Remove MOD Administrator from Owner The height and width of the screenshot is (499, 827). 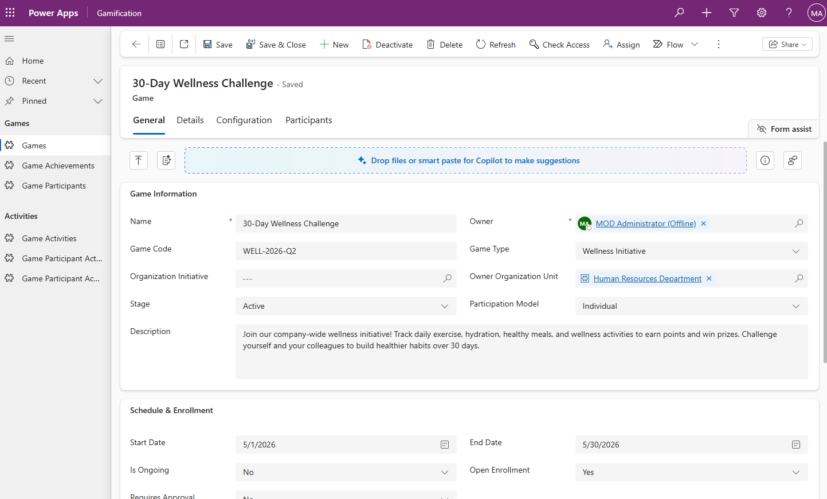tap(704, 223)
